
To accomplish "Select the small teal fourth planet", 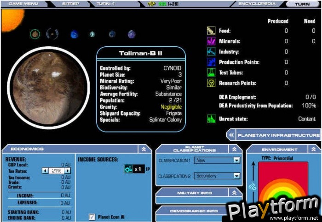I will 92,34.
